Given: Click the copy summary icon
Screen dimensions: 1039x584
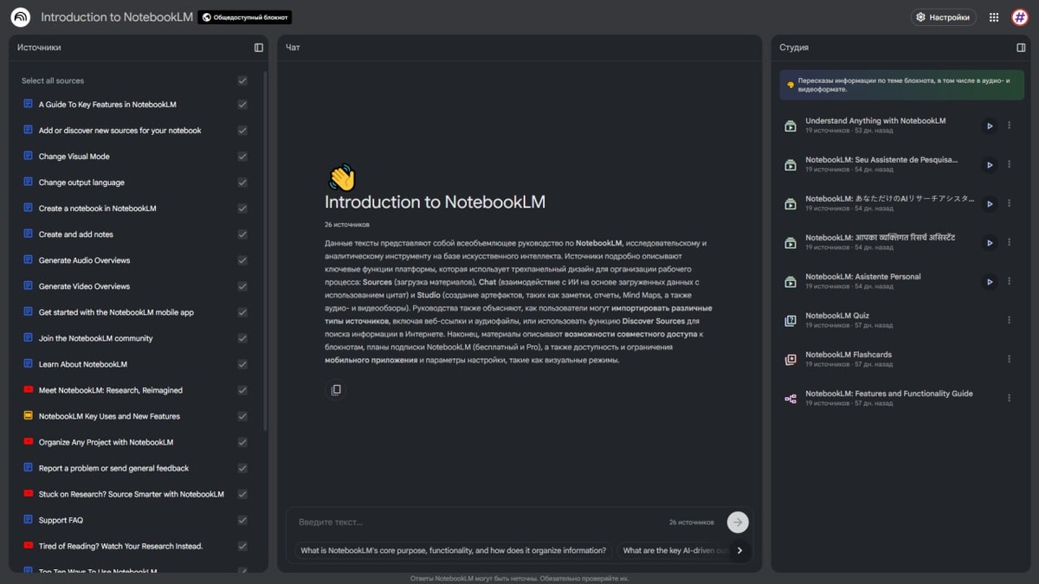Looking at the screenshot, I should point(336,390).
